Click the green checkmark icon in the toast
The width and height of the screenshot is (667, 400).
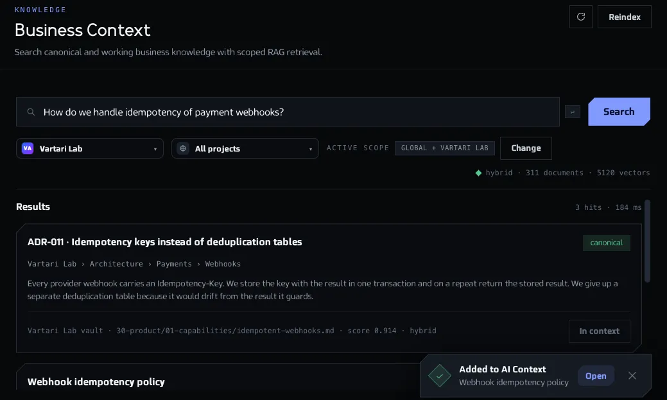pos(439,376)
